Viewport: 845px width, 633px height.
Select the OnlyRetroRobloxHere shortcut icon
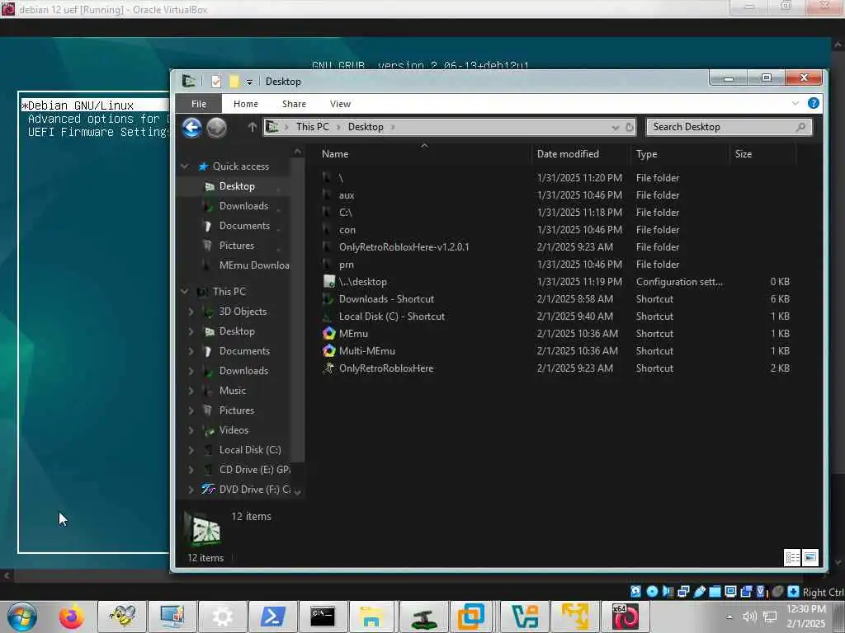click(328, 368)
